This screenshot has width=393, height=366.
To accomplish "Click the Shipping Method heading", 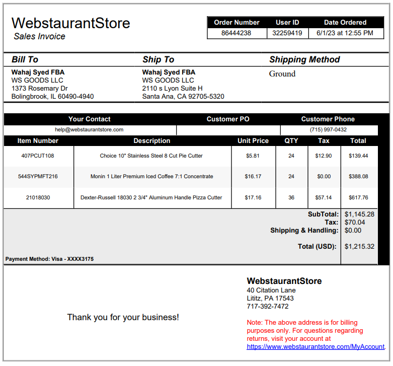I will click(x=304, y=59).
